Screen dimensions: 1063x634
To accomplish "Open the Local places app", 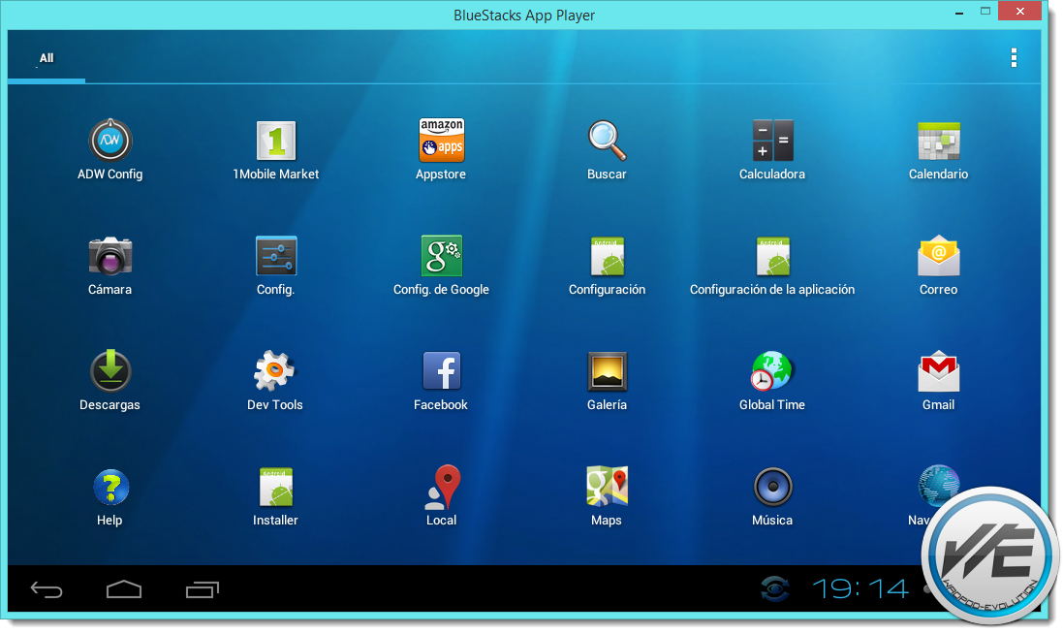I will click(441, 487).
